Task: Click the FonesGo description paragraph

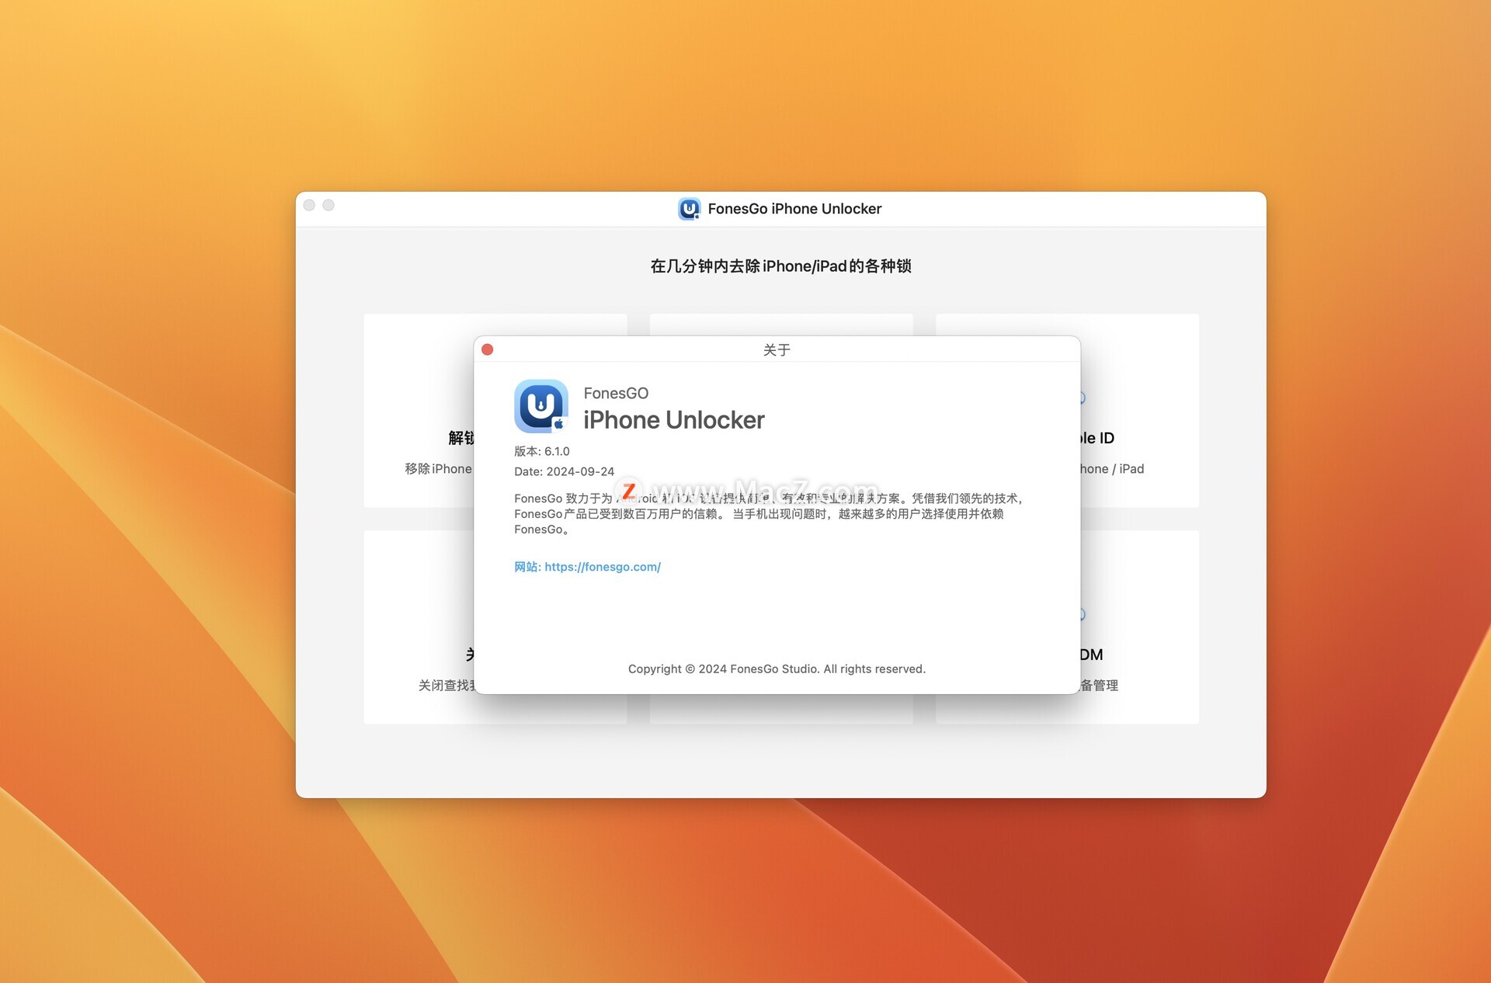Action: [x=769, y=513]
